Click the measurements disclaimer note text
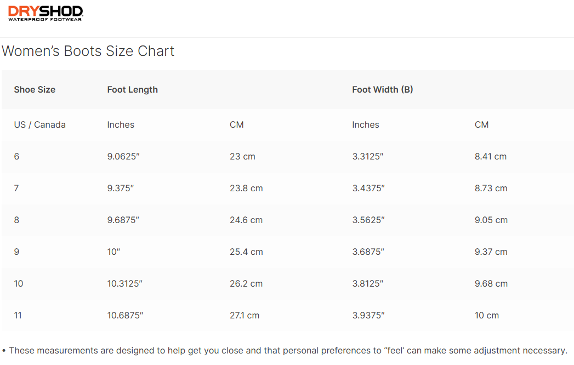 pos(287,350)
